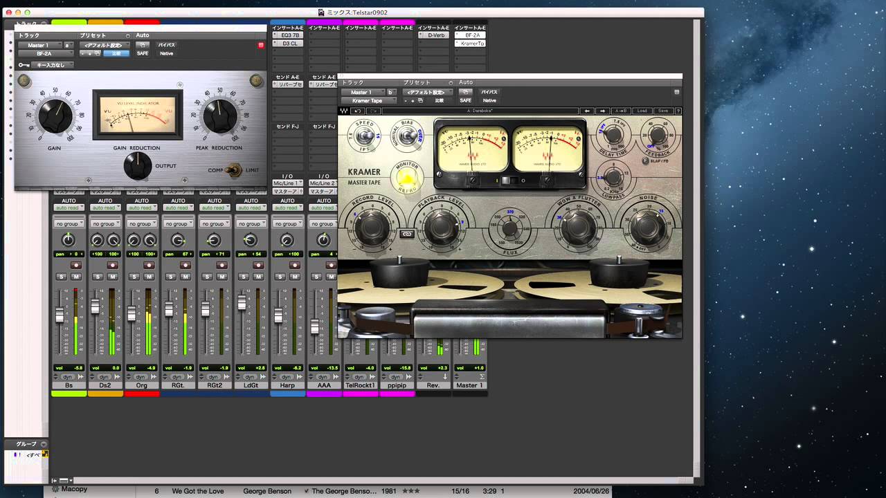
Task: Click the D-Verb insert slot
Action: click(434, 35)
